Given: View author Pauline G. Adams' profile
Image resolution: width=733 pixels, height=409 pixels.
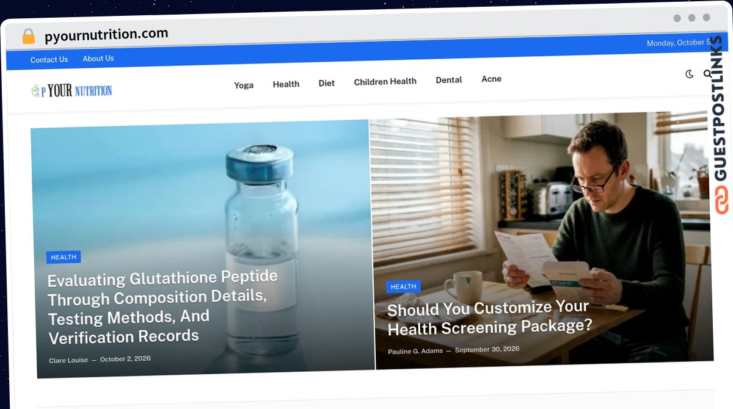Looking at the screenshot, I should 415,351.
